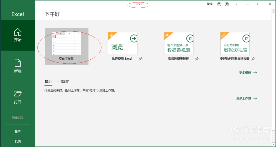Minimize the Excel window
276x147 pixels.
pyautogui.click(x=247, y=4)
